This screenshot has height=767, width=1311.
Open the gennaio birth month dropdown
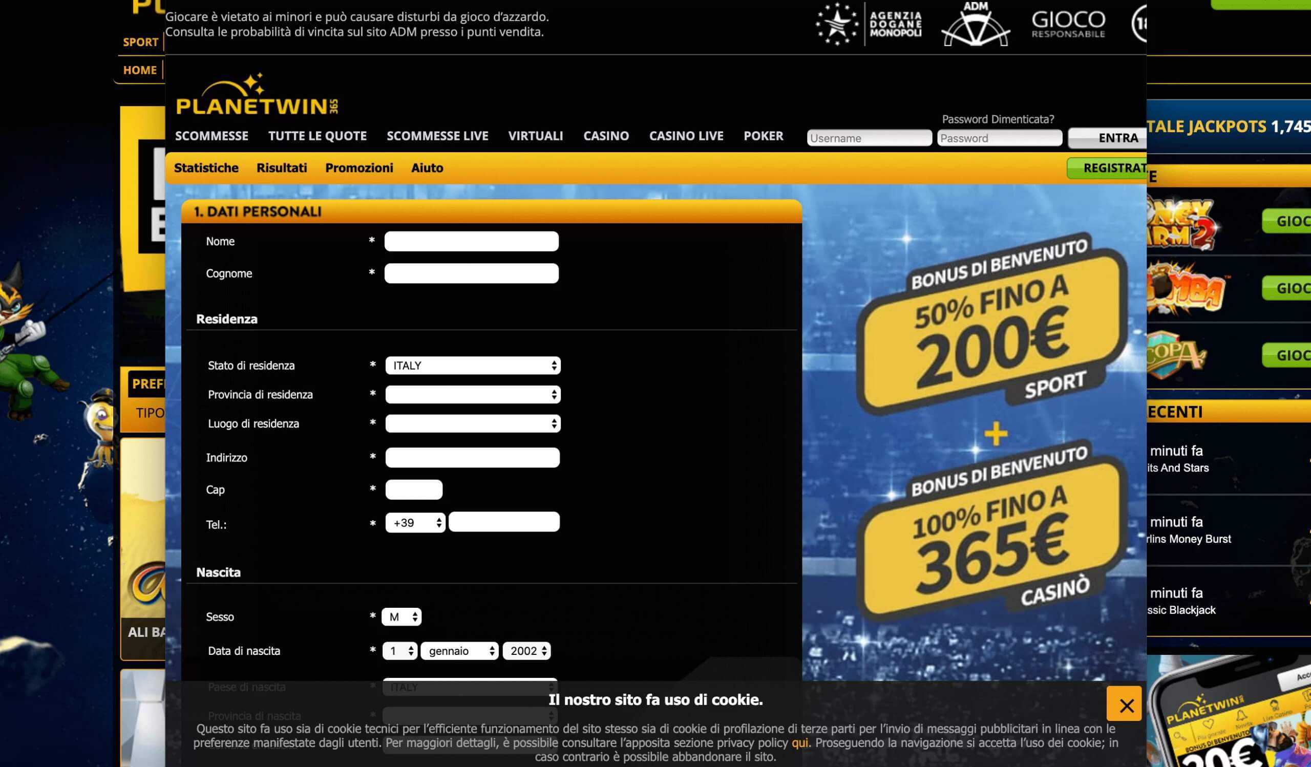coord(459,652)
